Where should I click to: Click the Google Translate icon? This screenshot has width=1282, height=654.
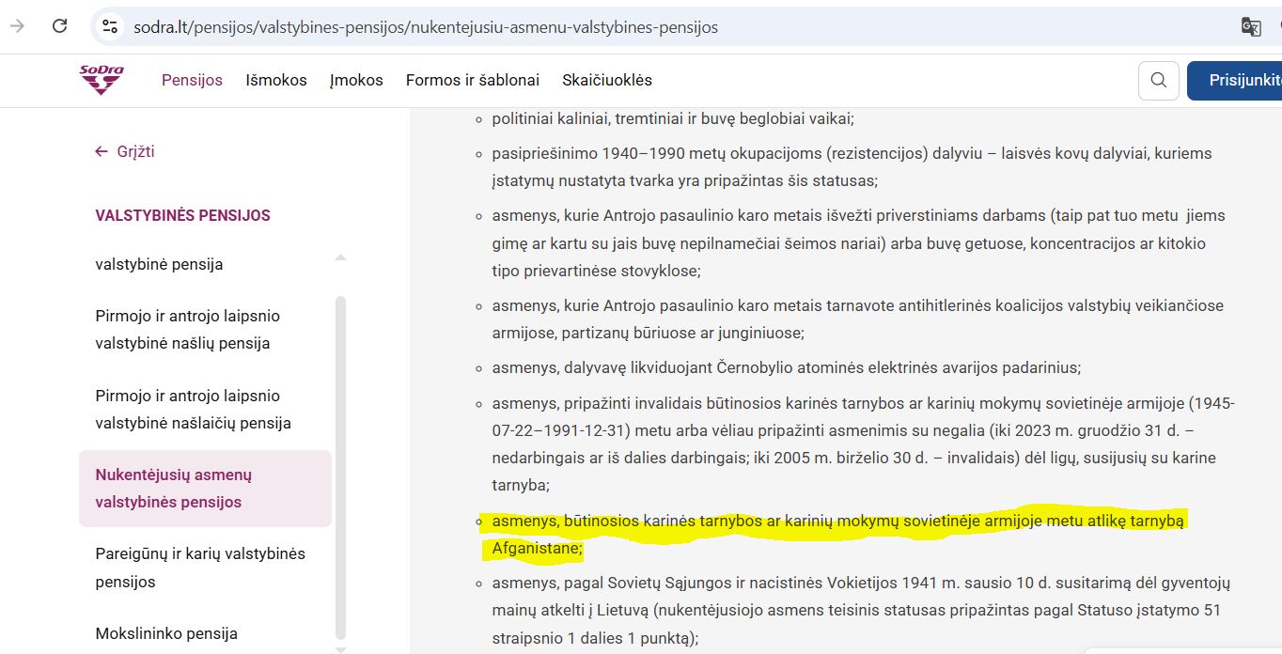1250,27
